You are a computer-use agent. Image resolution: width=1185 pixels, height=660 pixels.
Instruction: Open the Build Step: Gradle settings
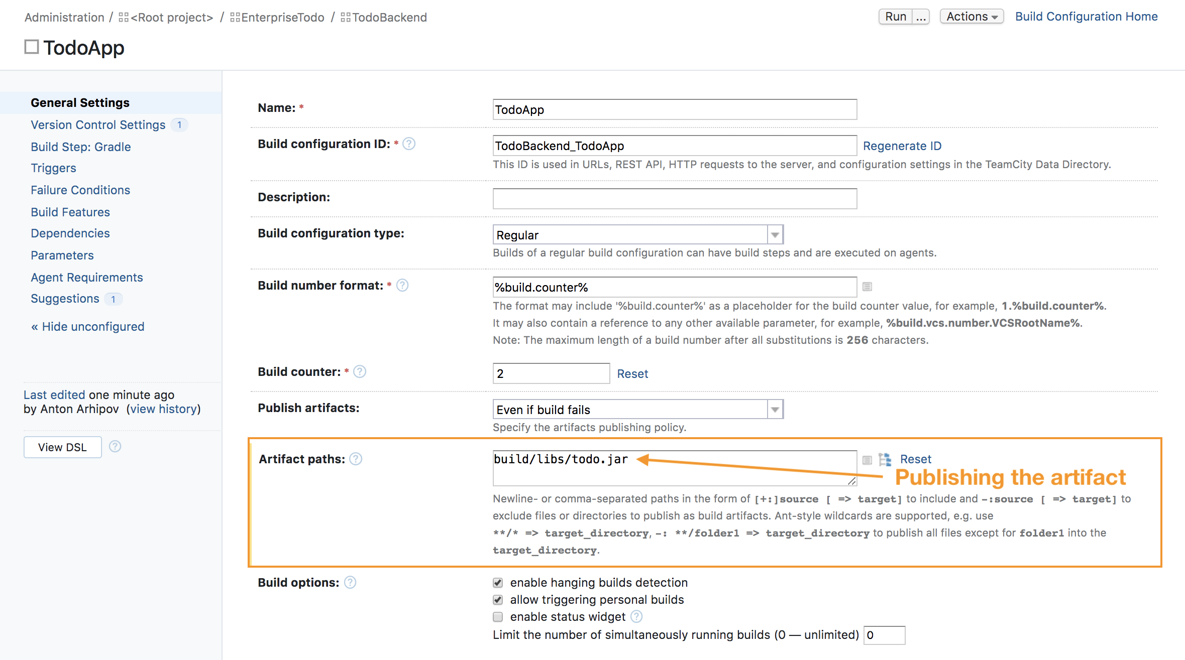tap(80, 147)
